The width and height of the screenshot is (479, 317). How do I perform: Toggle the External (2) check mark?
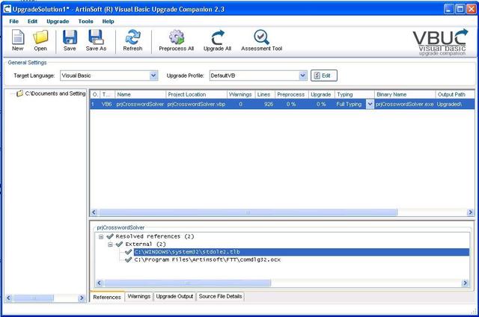pyautogui.click(x=119, y=244)
